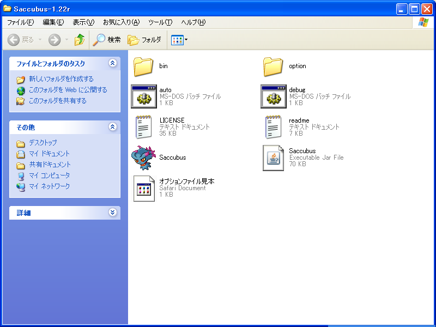Select the Saccubus Executable Jar File icon
The width and height of the screenshot is (436, 327).
pos(273,158)
